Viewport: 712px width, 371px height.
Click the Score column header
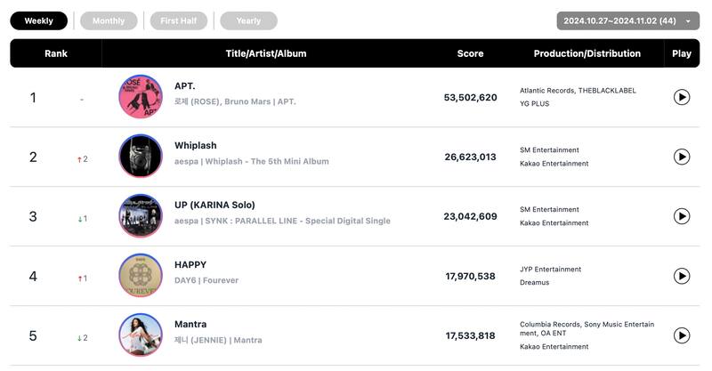point(470,53)
